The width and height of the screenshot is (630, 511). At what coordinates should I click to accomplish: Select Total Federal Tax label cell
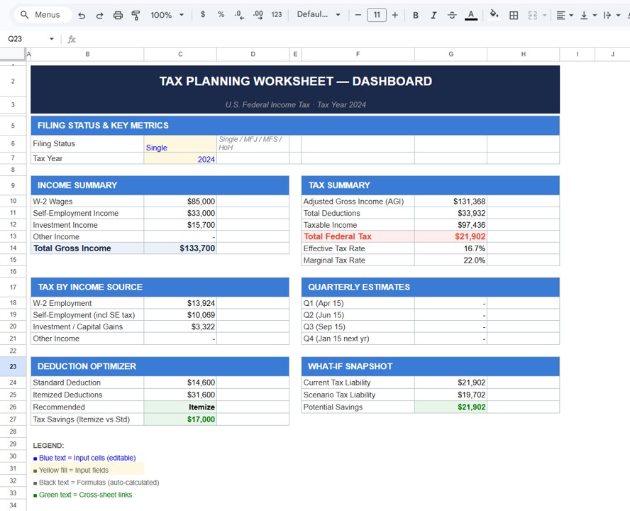click(358, 236)
